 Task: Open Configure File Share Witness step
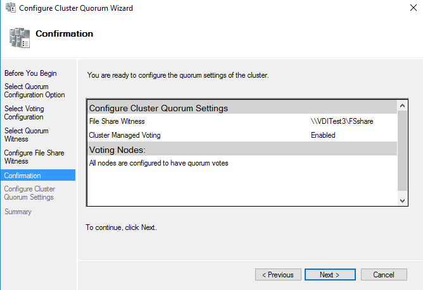(34, 157)
